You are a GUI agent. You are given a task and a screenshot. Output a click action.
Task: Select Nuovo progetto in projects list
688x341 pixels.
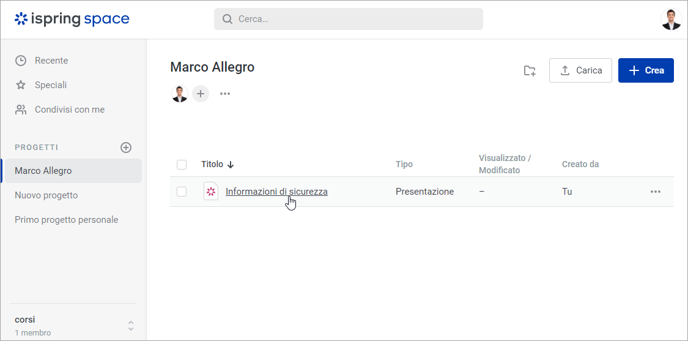click(x=46, y=195)
